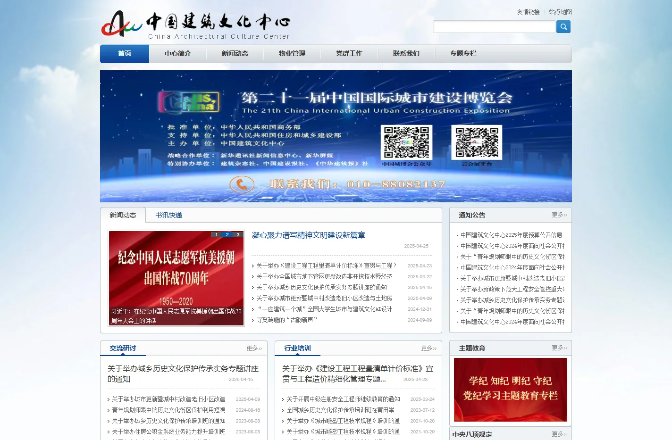Open 全国城乡历史文化保护传承培训班在莆田举 item
672x440 pixels.
coord(340,410)
